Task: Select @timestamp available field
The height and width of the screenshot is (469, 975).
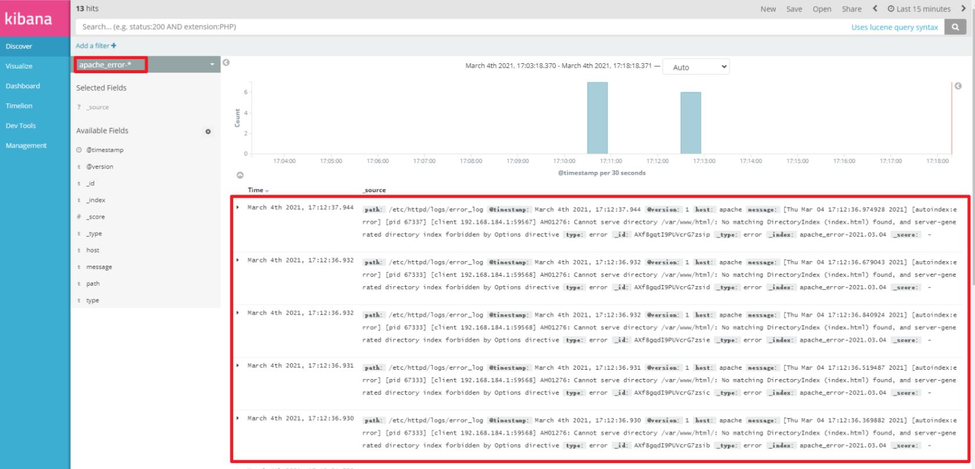Action: (105, 150)
